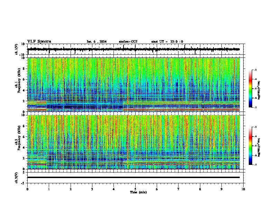Click the 3 minute tick label
Viewport: 274px width, 212px height.
[x=92, y=189]
